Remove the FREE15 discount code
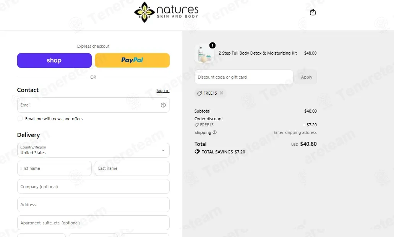394x237 pixels. point(221,93)
